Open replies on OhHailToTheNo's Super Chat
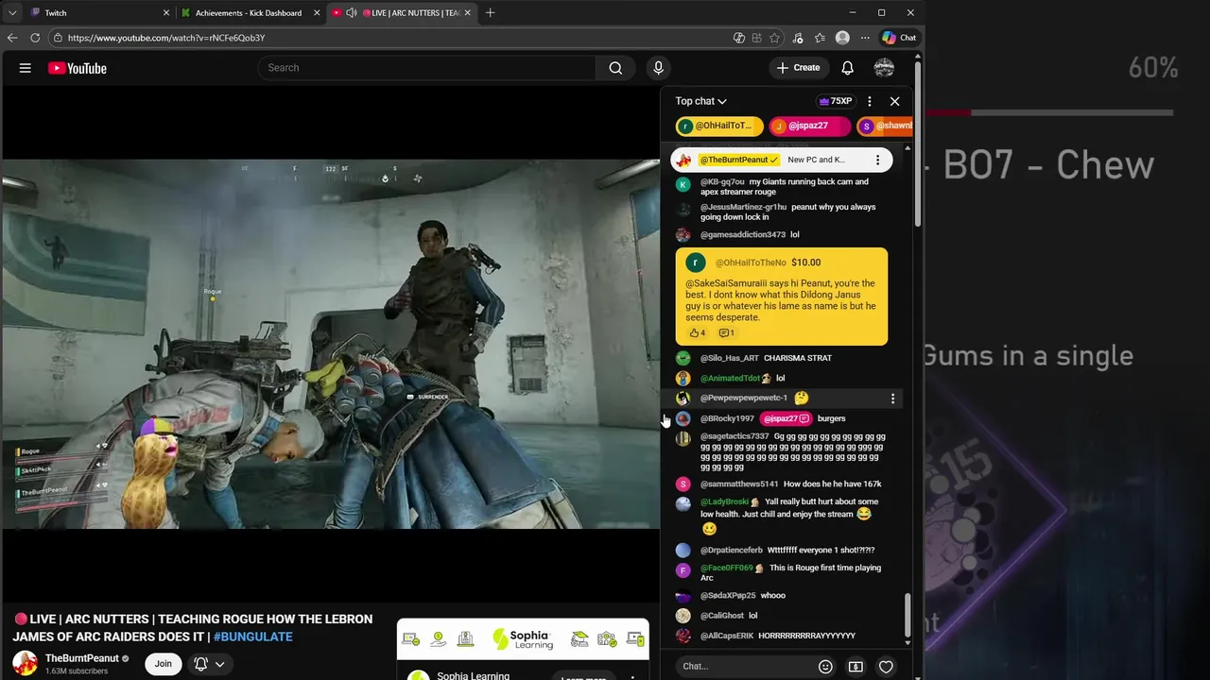Image resolution: width=1210 pixels, height=680 pixels. [x=726, y=333]
